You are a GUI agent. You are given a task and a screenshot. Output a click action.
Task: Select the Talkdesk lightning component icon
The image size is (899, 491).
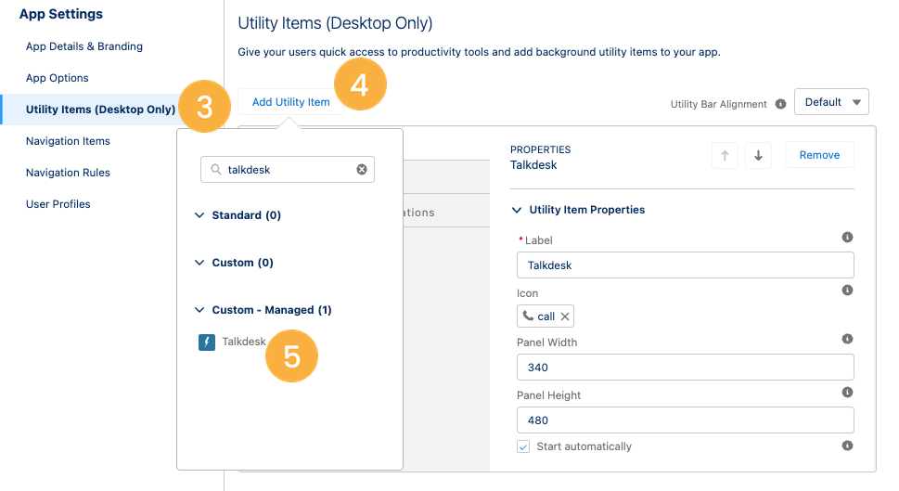click(206, 342)
